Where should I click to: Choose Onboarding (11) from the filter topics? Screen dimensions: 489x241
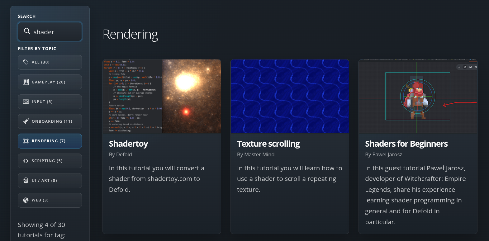pos(50,121)
